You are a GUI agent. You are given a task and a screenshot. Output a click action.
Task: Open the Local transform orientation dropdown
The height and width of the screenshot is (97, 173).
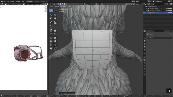(x=87, y=4)
